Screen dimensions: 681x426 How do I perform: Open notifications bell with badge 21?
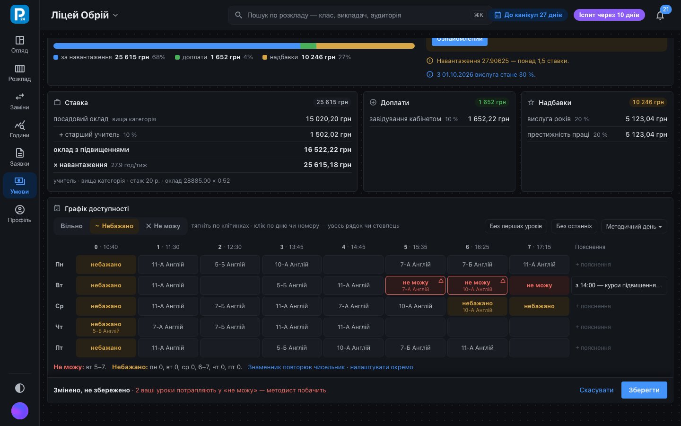[x=660, y=15]
